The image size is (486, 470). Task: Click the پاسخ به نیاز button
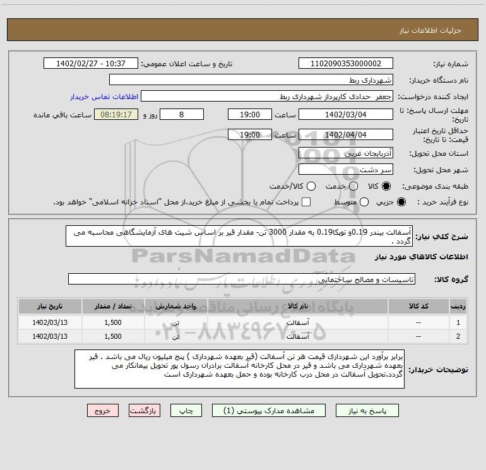(367, 411)
